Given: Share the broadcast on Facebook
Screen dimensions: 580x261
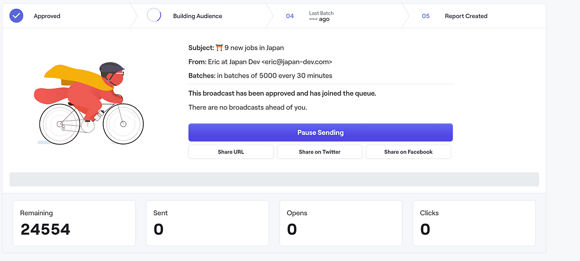Looking at the screenshot, I should (408, 152).
